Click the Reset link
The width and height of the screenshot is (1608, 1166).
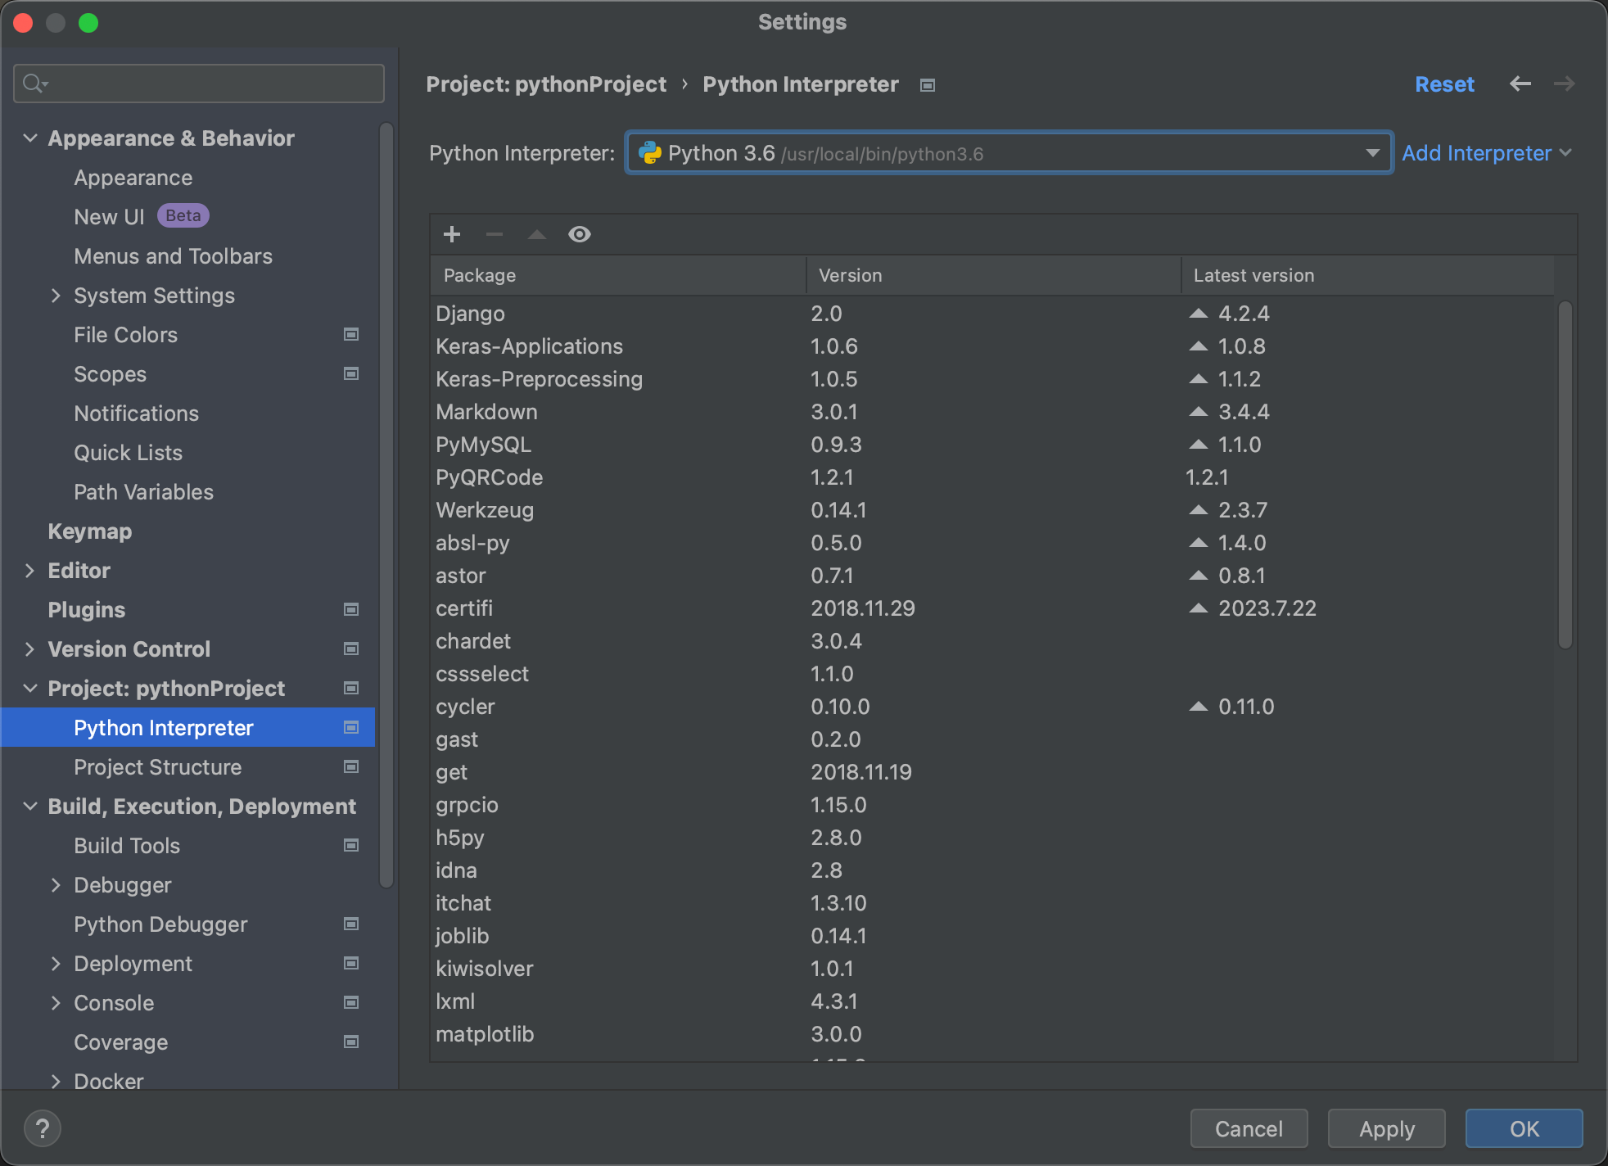[1443, 84]
